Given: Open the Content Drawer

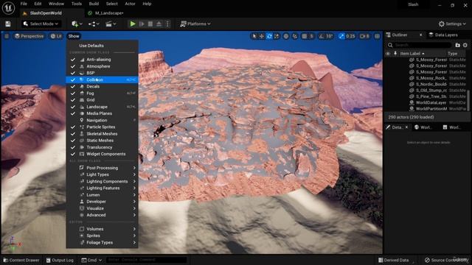Looking at the screenshot, I should coord(21,260).
